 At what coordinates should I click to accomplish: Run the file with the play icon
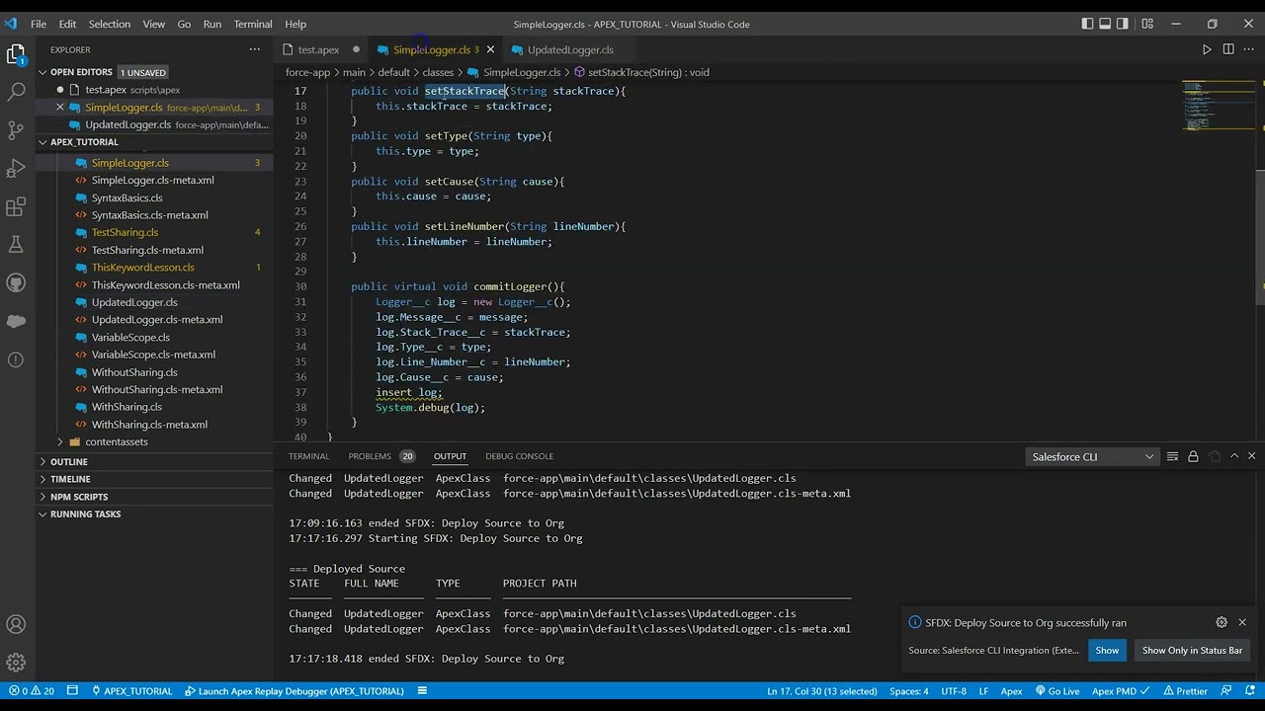1207,49
